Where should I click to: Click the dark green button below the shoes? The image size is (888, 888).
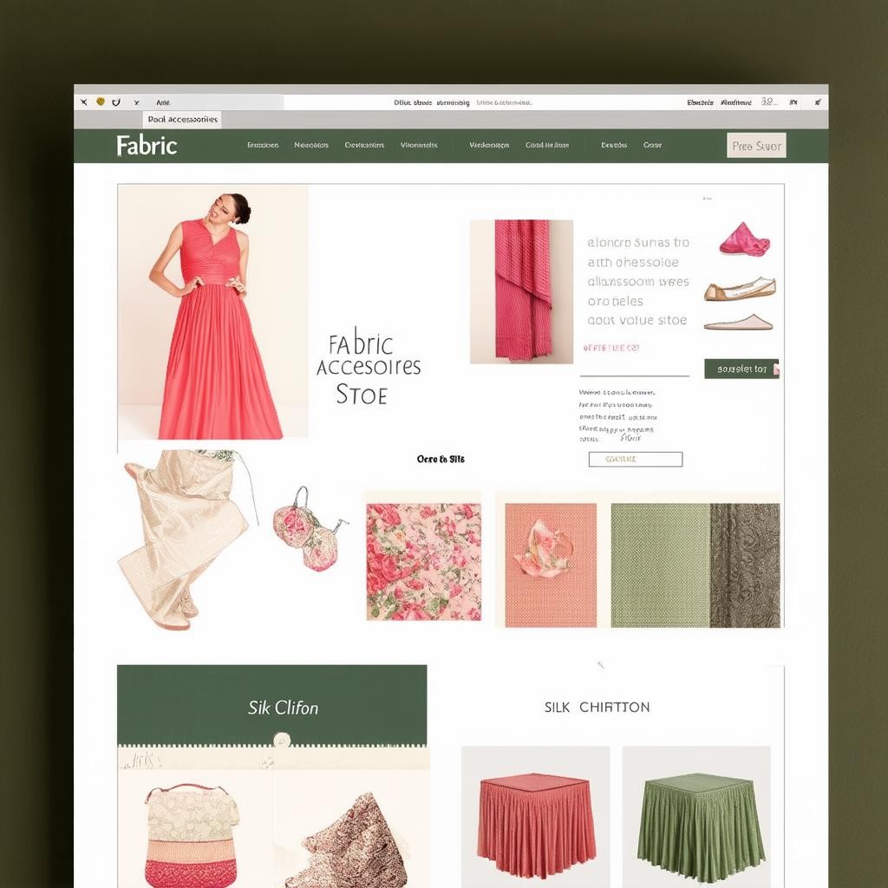[x=741, y=369]
